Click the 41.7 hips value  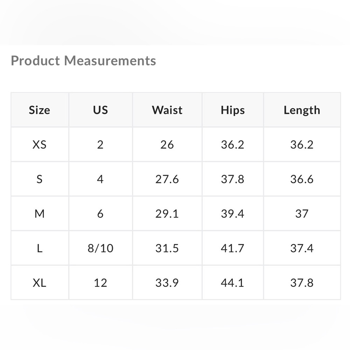click(232, 248)
